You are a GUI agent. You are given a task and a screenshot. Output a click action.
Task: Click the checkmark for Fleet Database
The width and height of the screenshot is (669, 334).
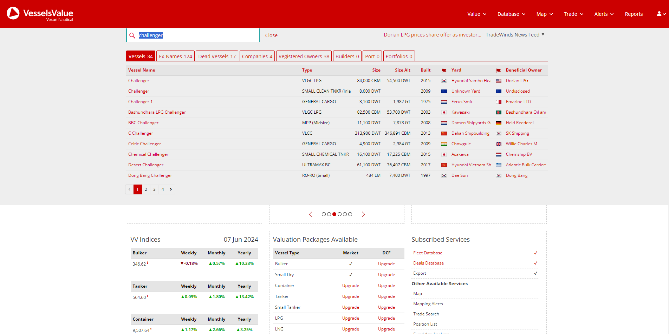tap(535, 253)
